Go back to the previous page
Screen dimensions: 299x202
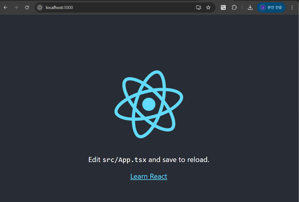(x=5, y=7)
